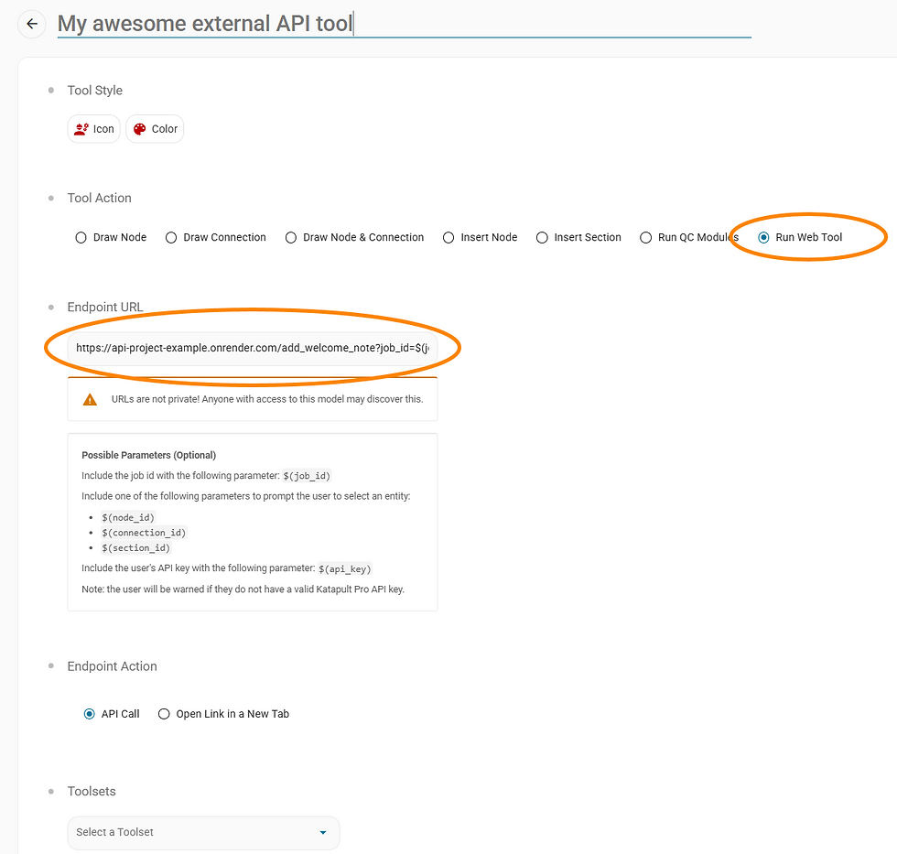This screenshot has width=897, height=854.
Task: Click the $(api_key) parameter code
Action: pyautogui.click(x=345, y=568)
